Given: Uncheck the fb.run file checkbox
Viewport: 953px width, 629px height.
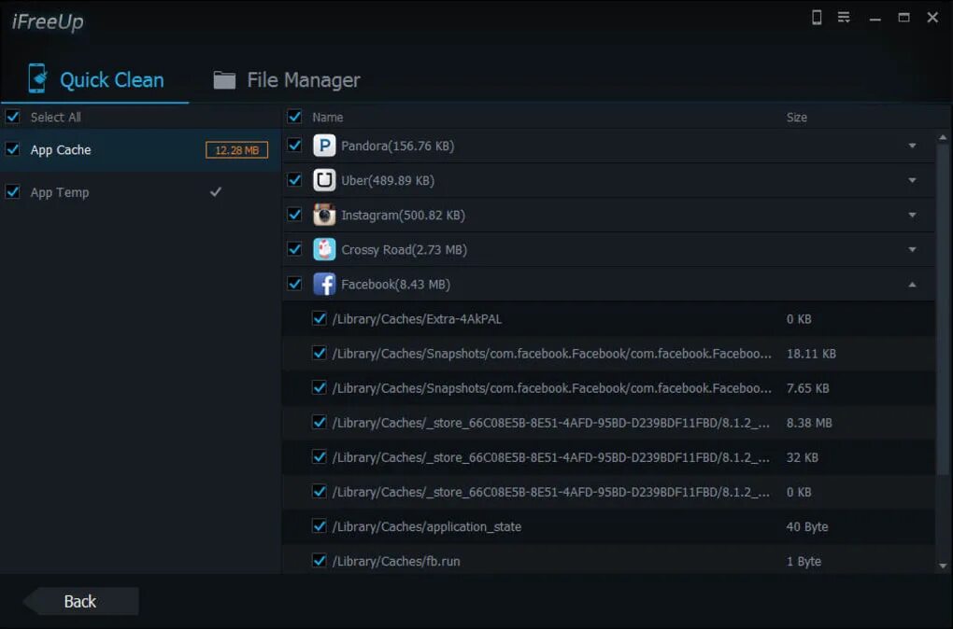Looking at the screenshot, I should coord(320,561).
